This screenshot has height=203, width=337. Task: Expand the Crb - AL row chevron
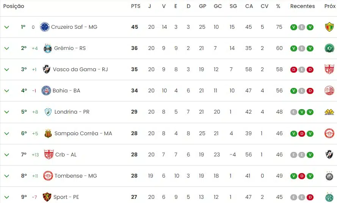[x=6, y=155]
